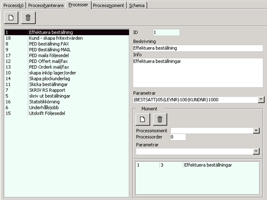Open the ellipsis button beside Moment Parametrar field

pyautogui.click(x=256, y=151)
